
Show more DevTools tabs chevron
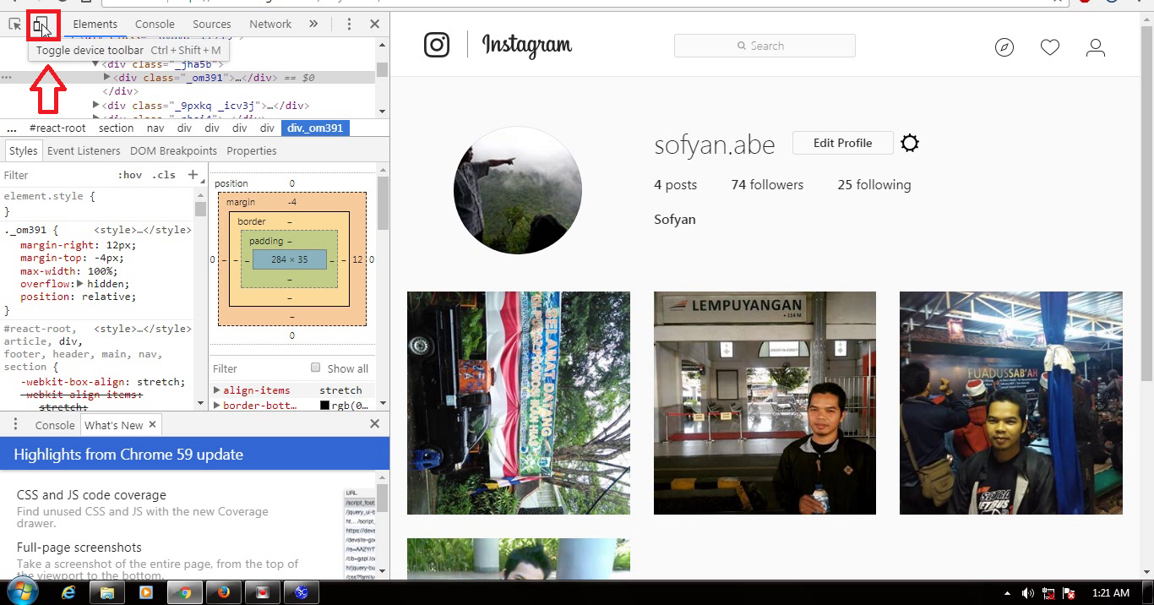[313, 24]
